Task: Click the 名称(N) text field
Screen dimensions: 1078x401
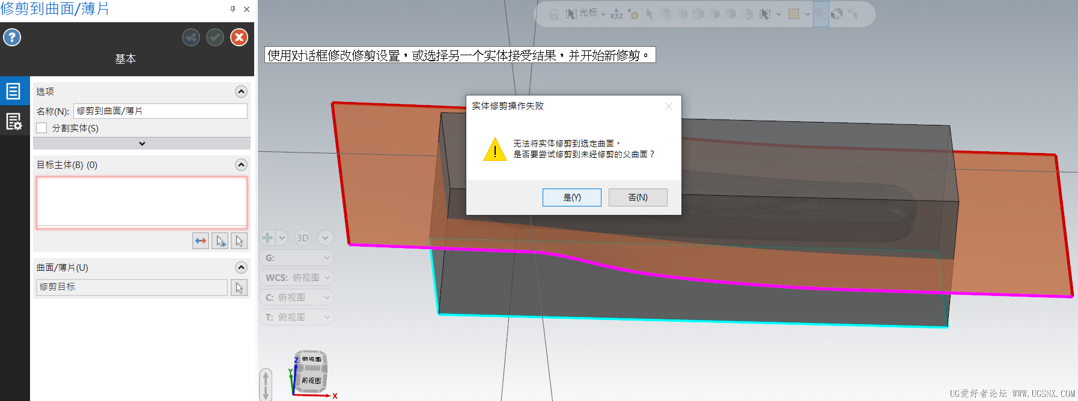Action: (160, 111)
